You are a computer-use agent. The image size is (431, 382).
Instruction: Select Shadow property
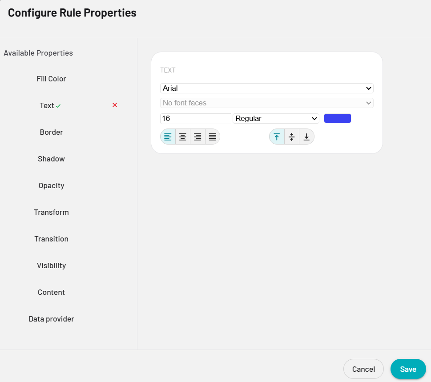coord(52,159)
